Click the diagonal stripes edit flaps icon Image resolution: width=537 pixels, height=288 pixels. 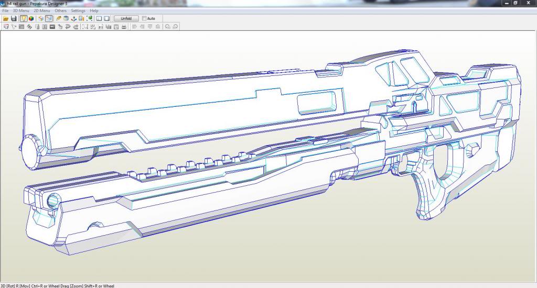[29, 27]
